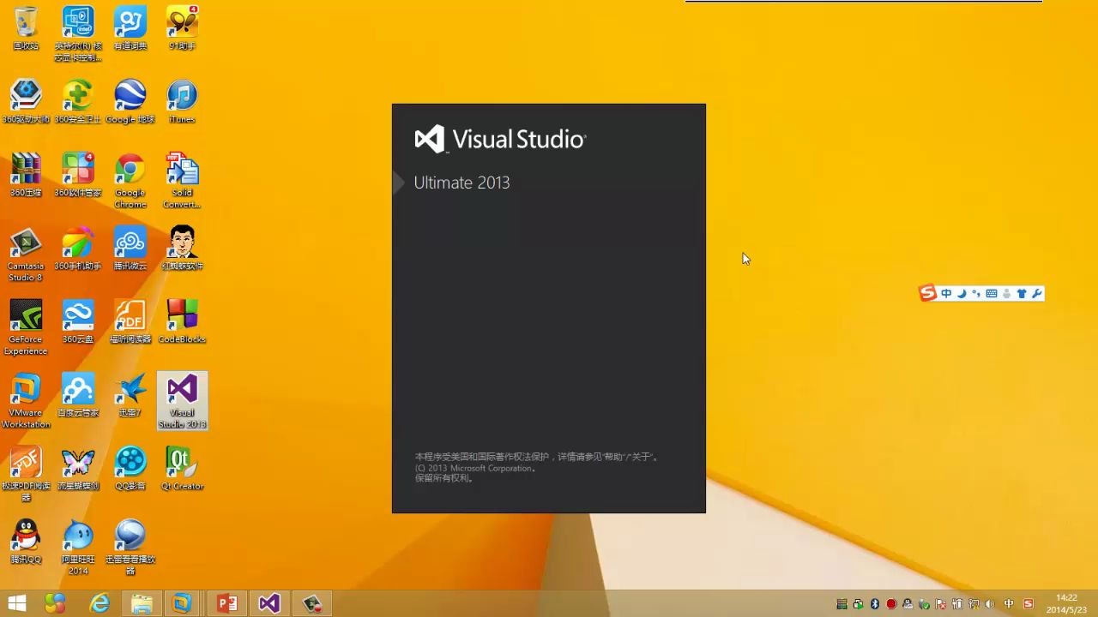Open the 360驱动大师 desktop shortcut

point(26,102)
